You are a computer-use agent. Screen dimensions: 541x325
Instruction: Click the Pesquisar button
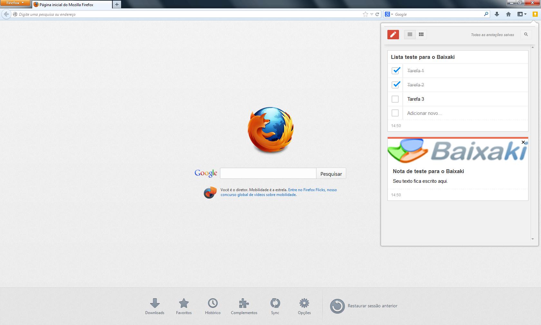pyautogui.click(x=331, y=173)
